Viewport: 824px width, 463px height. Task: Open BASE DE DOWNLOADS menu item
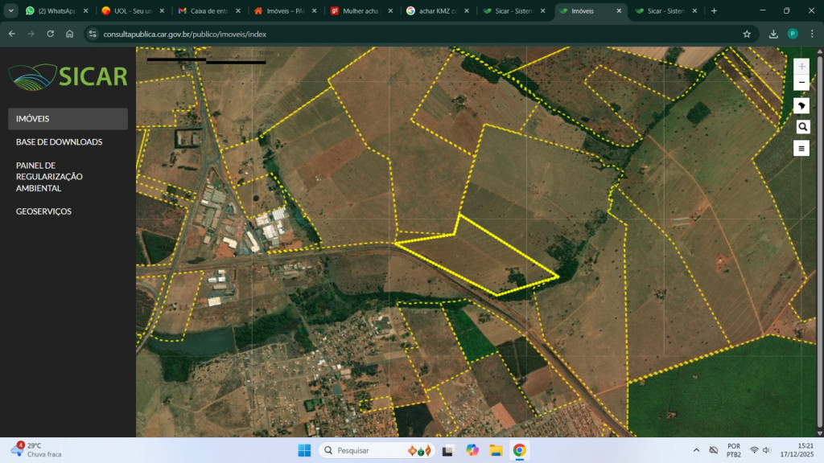tap(59, 141)
